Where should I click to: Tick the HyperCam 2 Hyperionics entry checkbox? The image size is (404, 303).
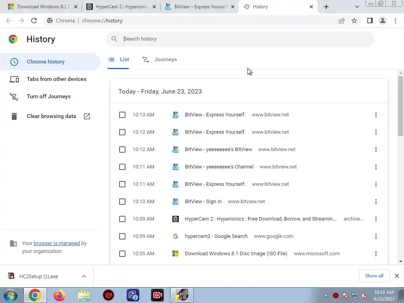point(122,219)
